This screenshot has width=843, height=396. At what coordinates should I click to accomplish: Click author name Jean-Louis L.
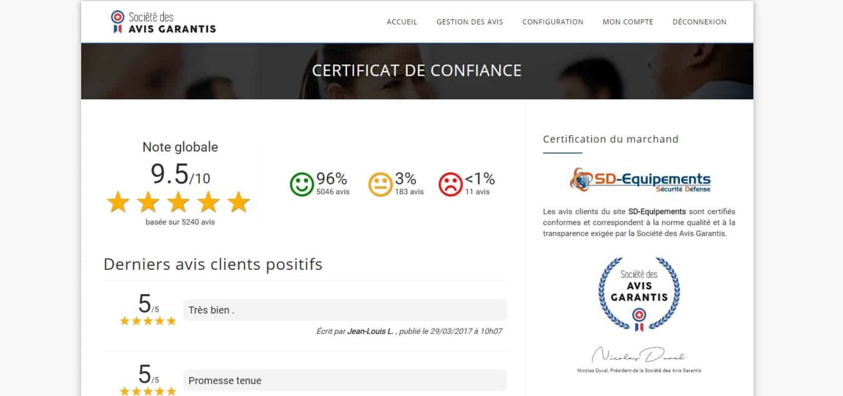(370, 331)
